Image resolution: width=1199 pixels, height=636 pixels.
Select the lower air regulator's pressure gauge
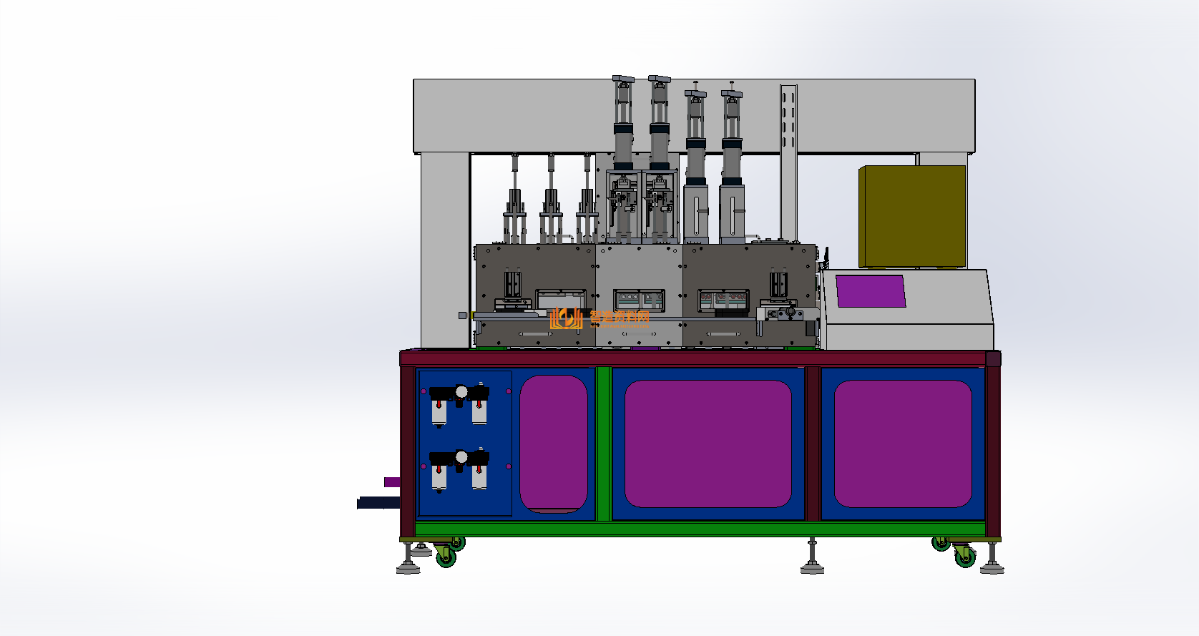pyautogui.click(x=461, y=457)
